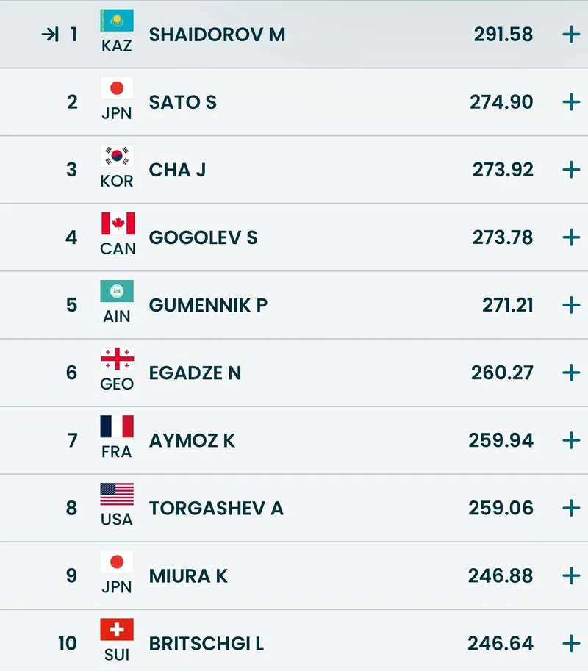Click the 246.88 score for Miura K

pyautogui.click(x=501, y=575)
